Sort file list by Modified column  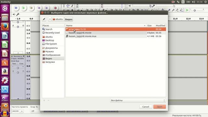160,25
